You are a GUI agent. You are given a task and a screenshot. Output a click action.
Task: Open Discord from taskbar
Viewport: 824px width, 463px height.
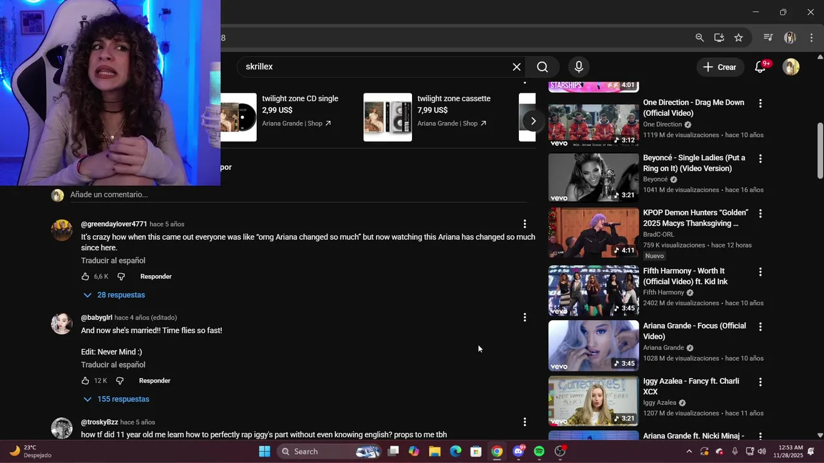pos(518,451)
